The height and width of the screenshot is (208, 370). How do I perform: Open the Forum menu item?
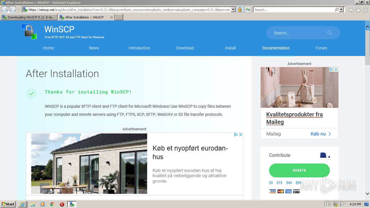click(x=321, y=48)
